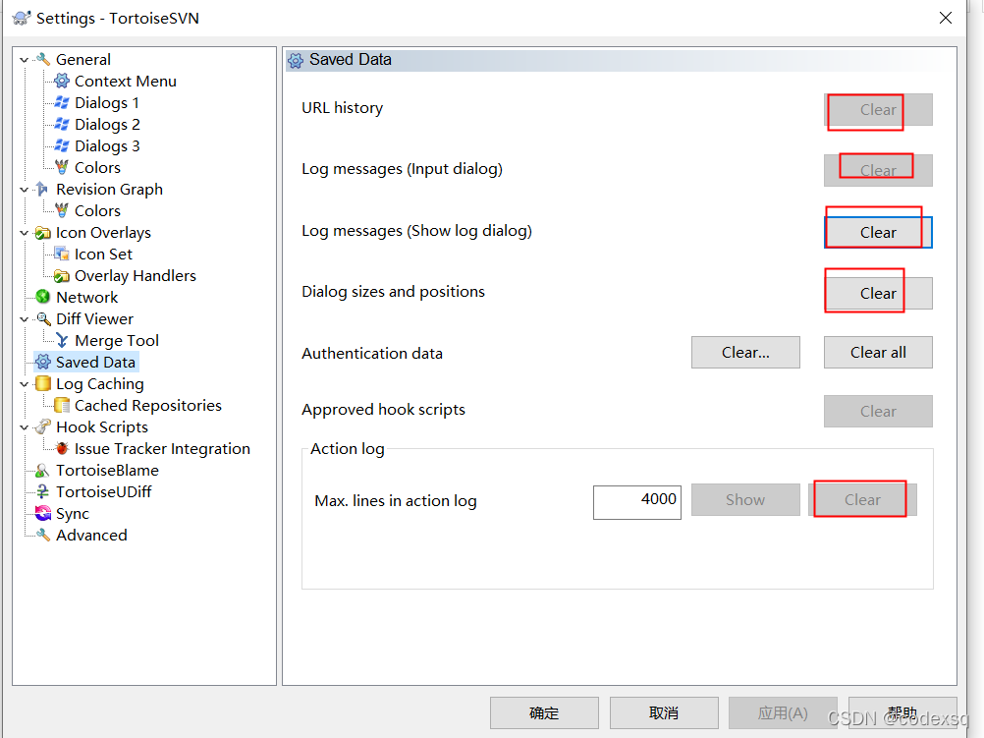Click the Icon Overlays folder icon

coord(42,232)
